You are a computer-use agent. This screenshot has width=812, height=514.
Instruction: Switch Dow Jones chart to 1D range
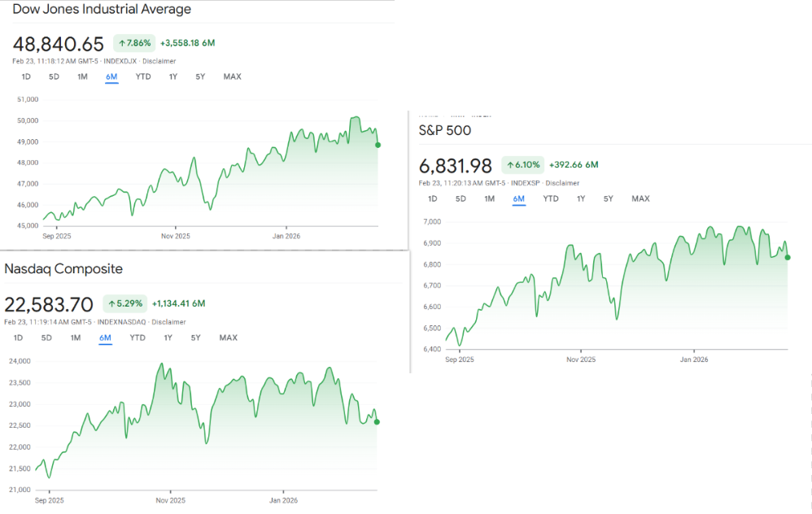[x=26, y=77]
